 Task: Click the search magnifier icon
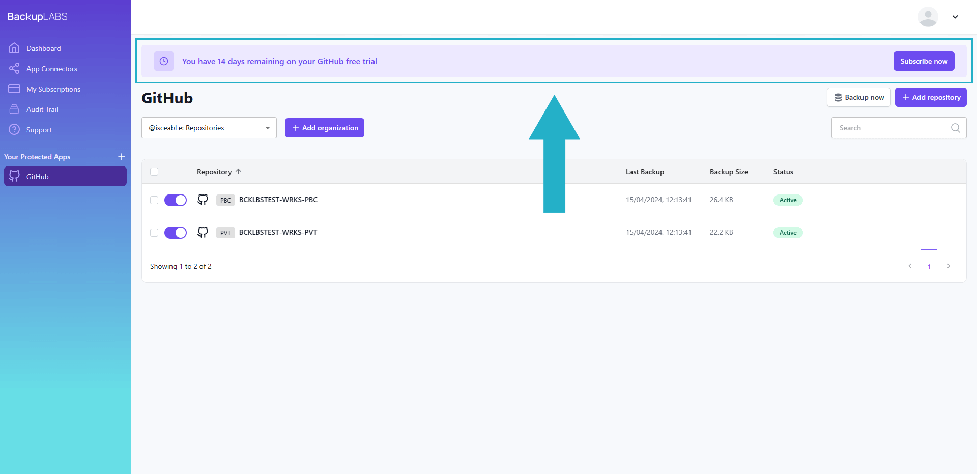click(955, 128)
